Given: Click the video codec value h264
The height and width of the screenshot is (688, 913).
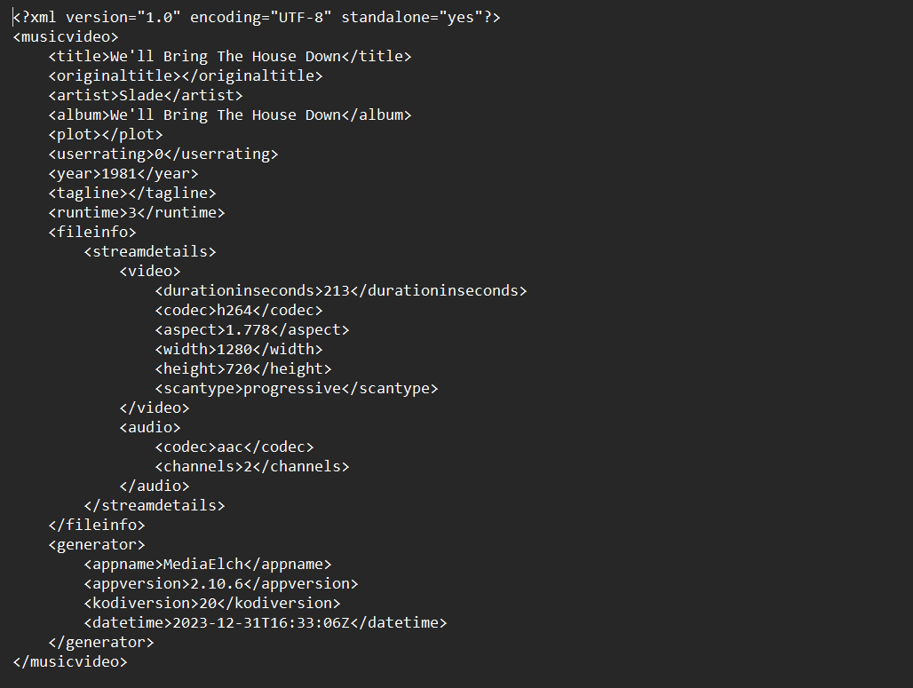Looking at the screenshot, I should pos(234,310).
